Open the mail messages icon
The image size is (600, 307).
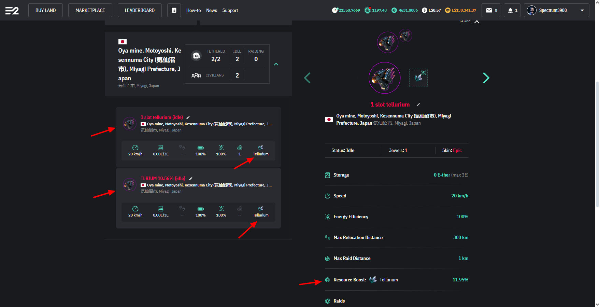491,10
